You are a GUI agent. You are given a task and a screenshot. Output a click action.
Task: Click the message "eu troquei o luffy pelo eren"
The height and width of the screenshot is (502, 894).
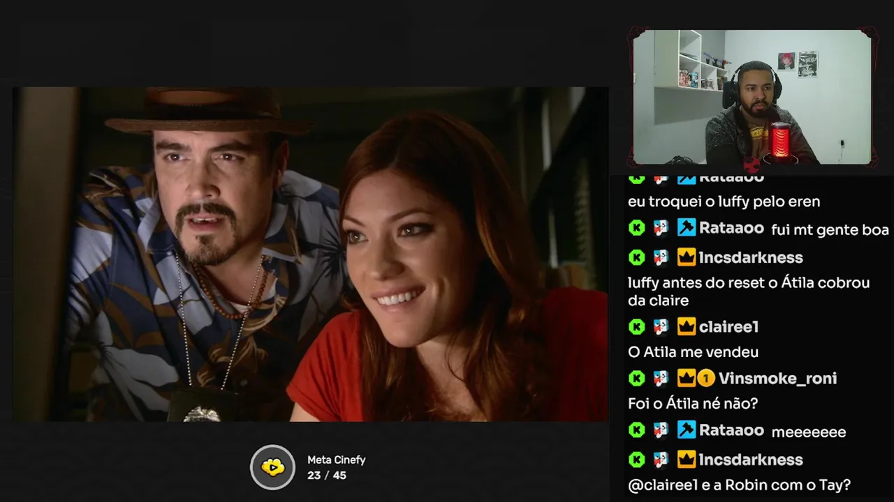tap(724, 201)
